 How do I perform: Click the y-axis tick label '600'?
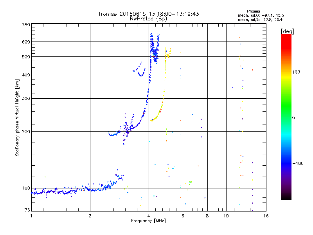tap(26, 42)
